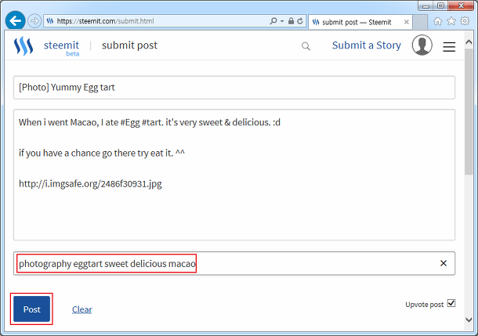Open the hamburger menu icon
Image resolution: width=478 pixels, height=336 pixels.
point(449,47)
